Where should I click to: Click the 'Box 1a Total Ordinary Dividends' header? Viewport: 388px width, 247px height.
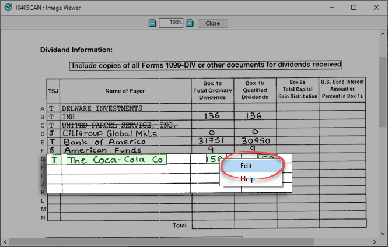(212, 90)
